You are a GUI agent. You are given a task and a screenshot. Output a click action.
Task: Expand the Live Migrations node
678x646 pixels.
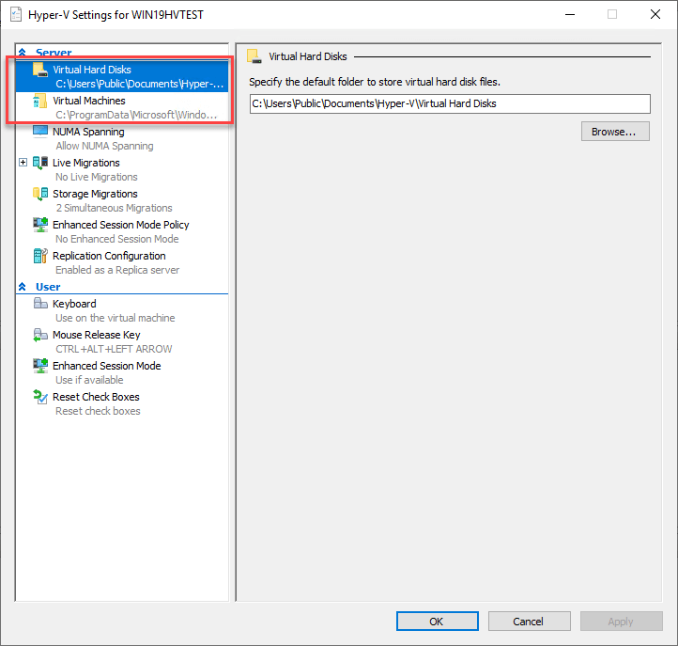tap(23, 163)
